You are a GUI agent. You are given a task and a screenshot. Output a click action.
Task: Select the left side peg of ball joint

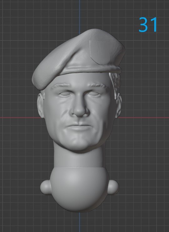coord(46,187)
